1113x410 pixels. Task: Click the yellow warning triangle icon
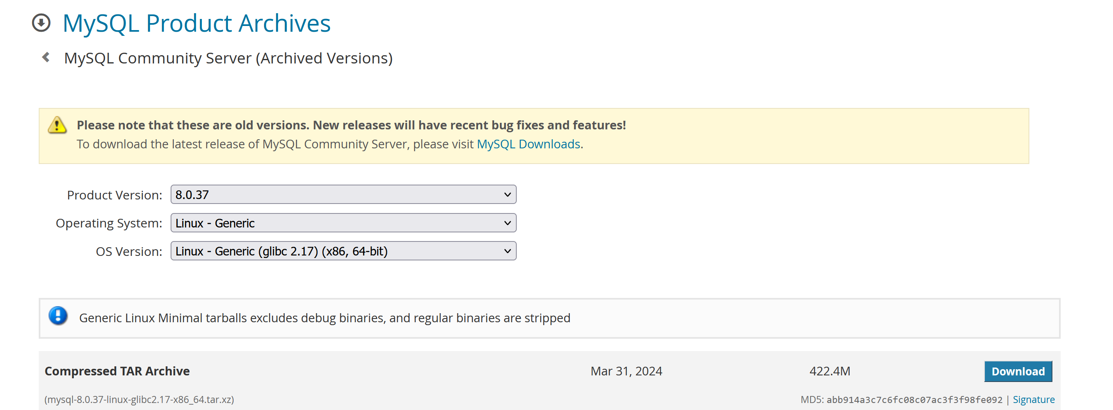pos(57,125)
